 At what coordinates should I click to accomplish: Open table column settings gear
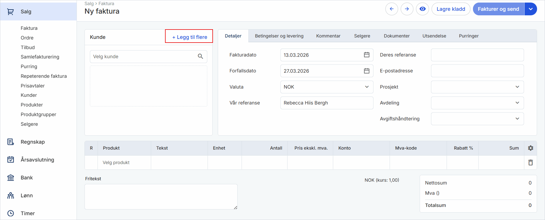pos(531,148)
